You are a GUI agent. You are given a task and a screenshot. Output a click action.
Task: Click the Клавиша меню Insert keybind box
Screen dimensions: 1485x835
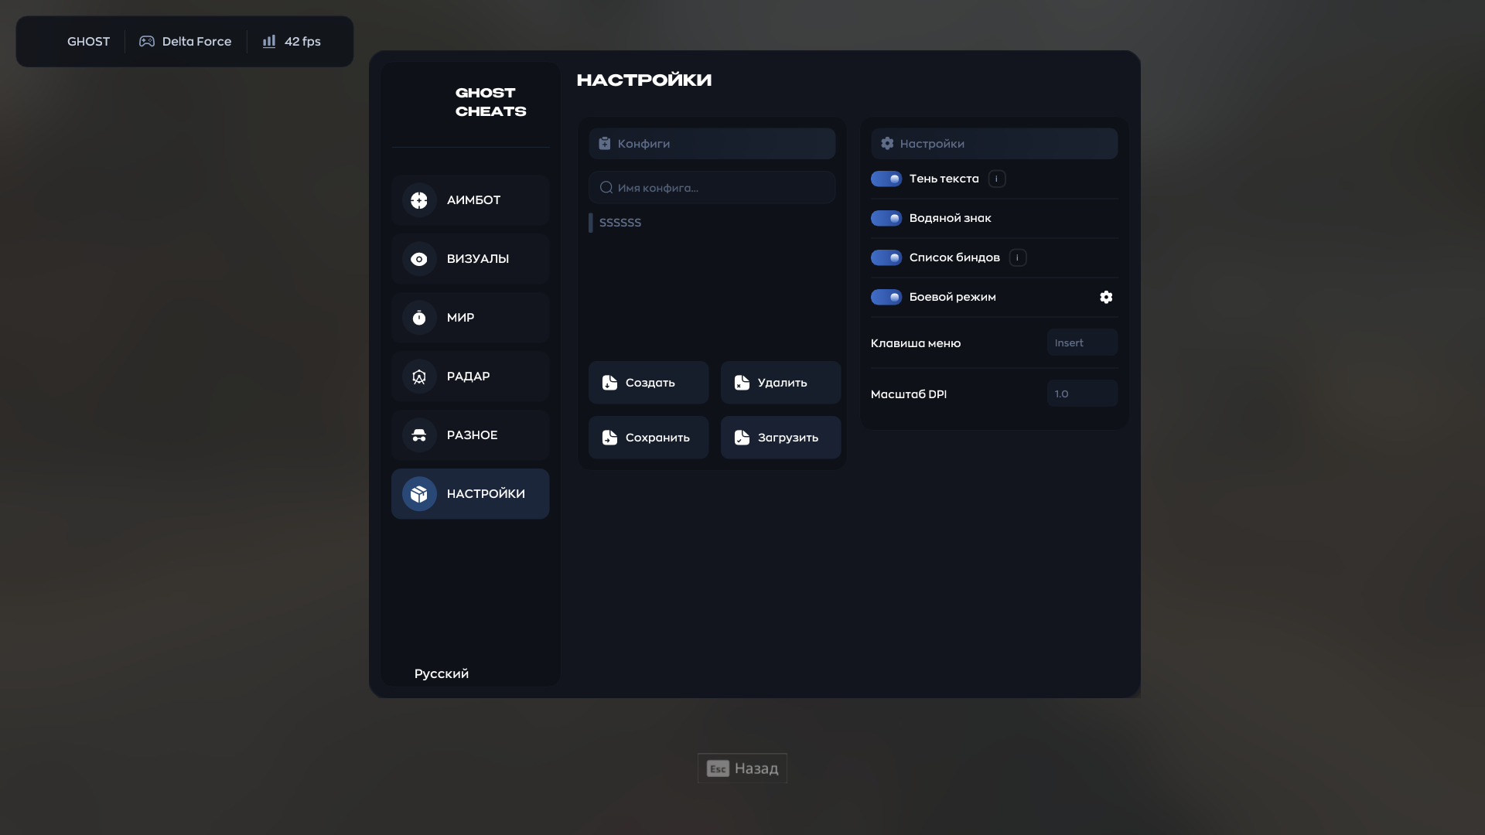point(1082,343)
